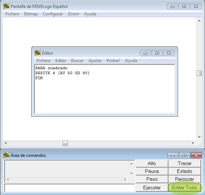Open the Ayuda menu in the main window
The image size is (205, 195).
point(90,14)
